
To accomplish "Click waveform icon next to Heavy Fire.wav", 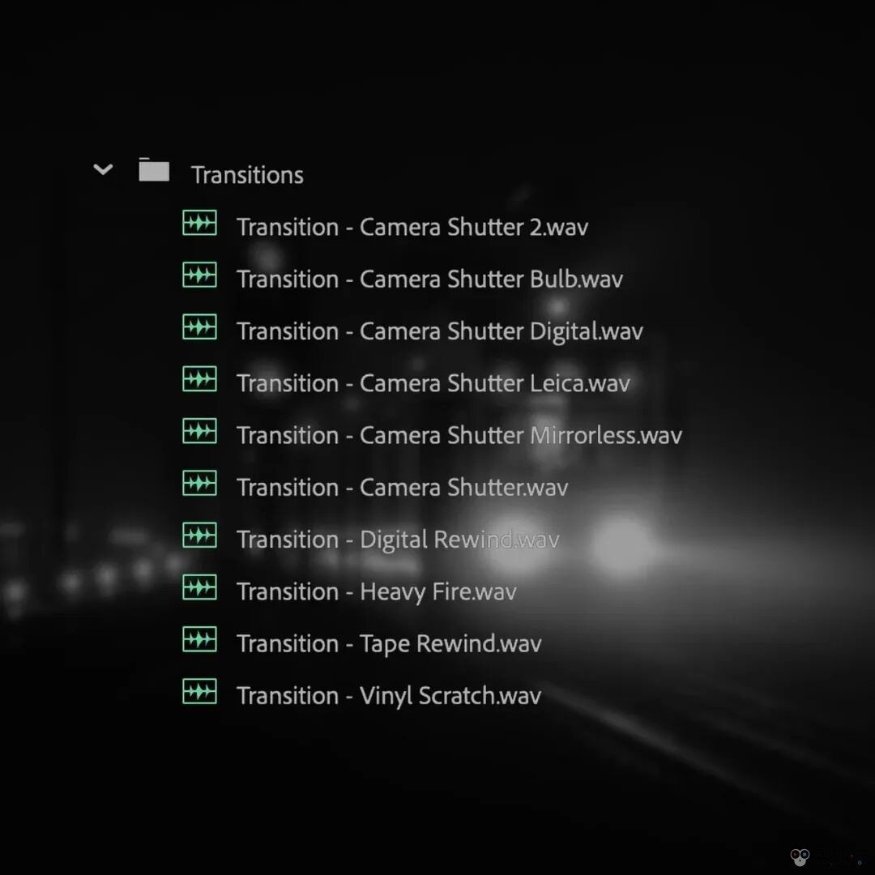I will pos(199,587).
